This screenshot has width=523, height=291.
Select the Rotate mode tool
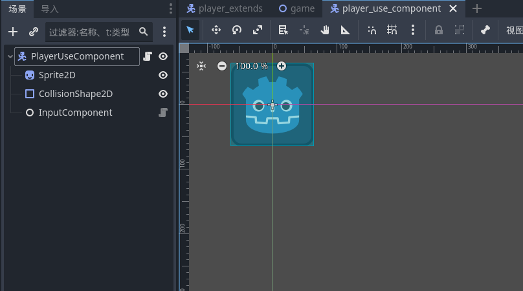coord(237,30)
